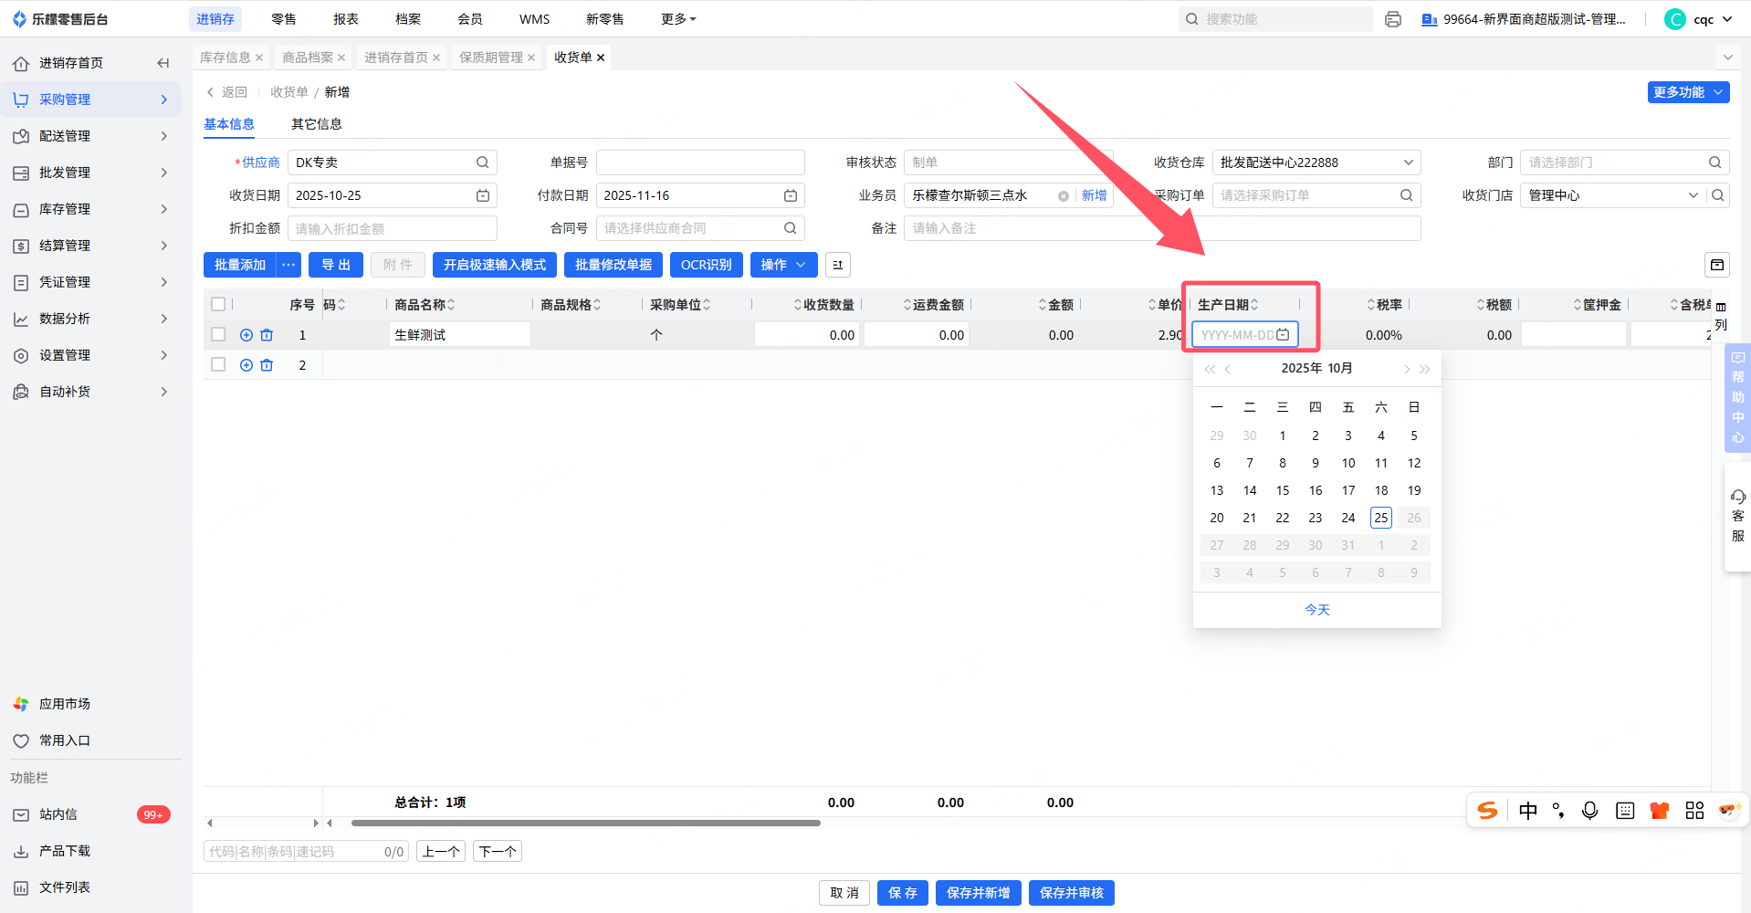Click the printer icon in top bar
The image size is (1751, 913).
pos(1392,19)
